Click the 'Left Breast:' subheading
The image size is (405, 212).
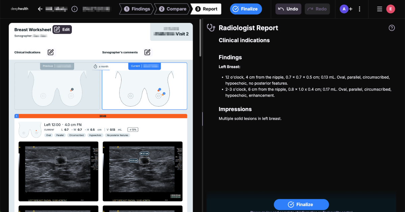pyautogui.click(x=230, y=67)
